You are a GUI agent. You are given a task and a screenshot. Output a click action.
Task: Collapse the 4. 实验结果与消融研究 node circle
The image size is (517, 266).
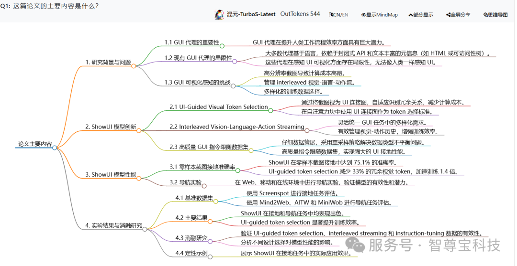145,229
